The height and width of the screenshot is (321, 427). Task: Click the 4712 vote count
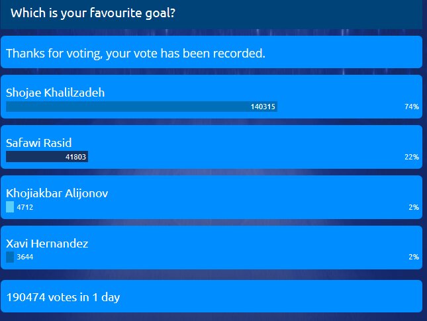25,207
